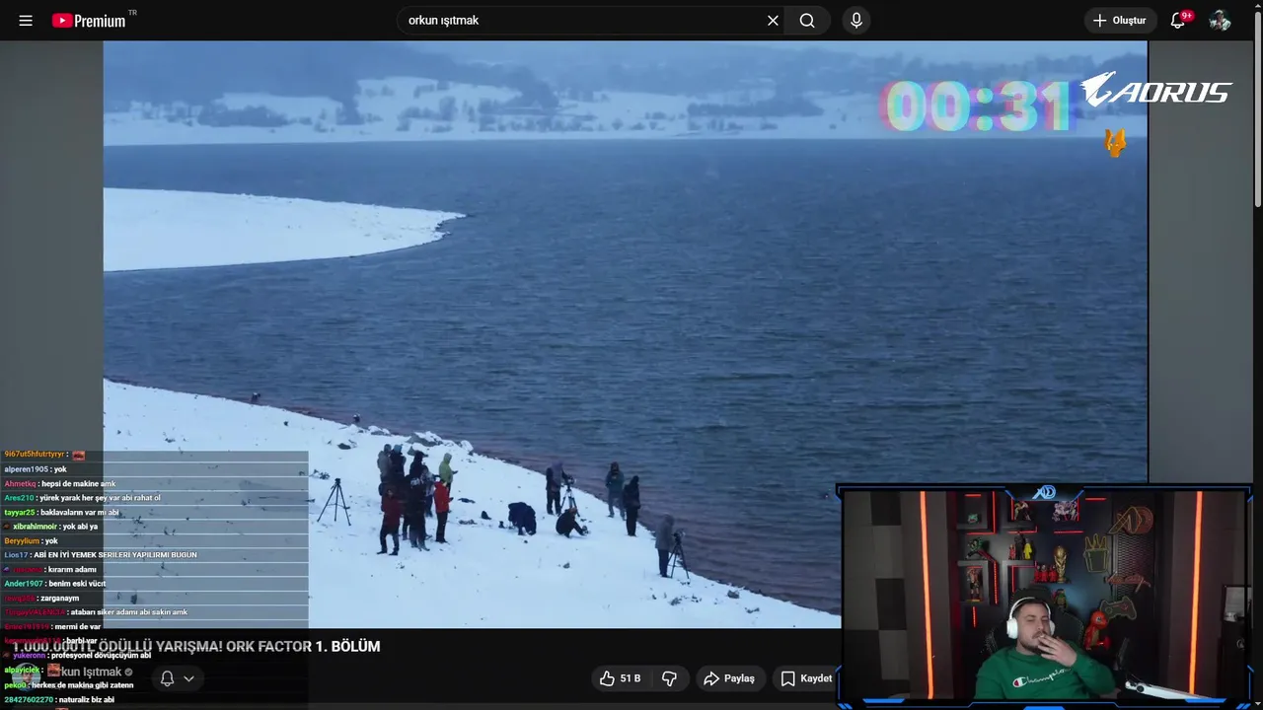
Task: Select chat message from xibrahimnoir
Action: click(x=51, y=527)
